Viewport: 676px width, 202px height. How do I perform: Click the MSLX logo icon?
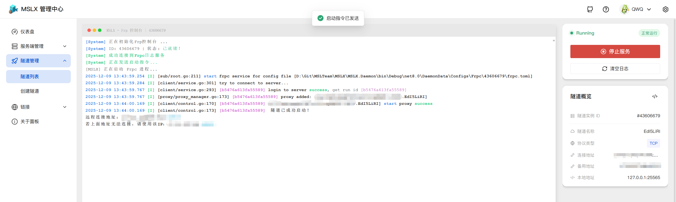[x=13, y=9]
